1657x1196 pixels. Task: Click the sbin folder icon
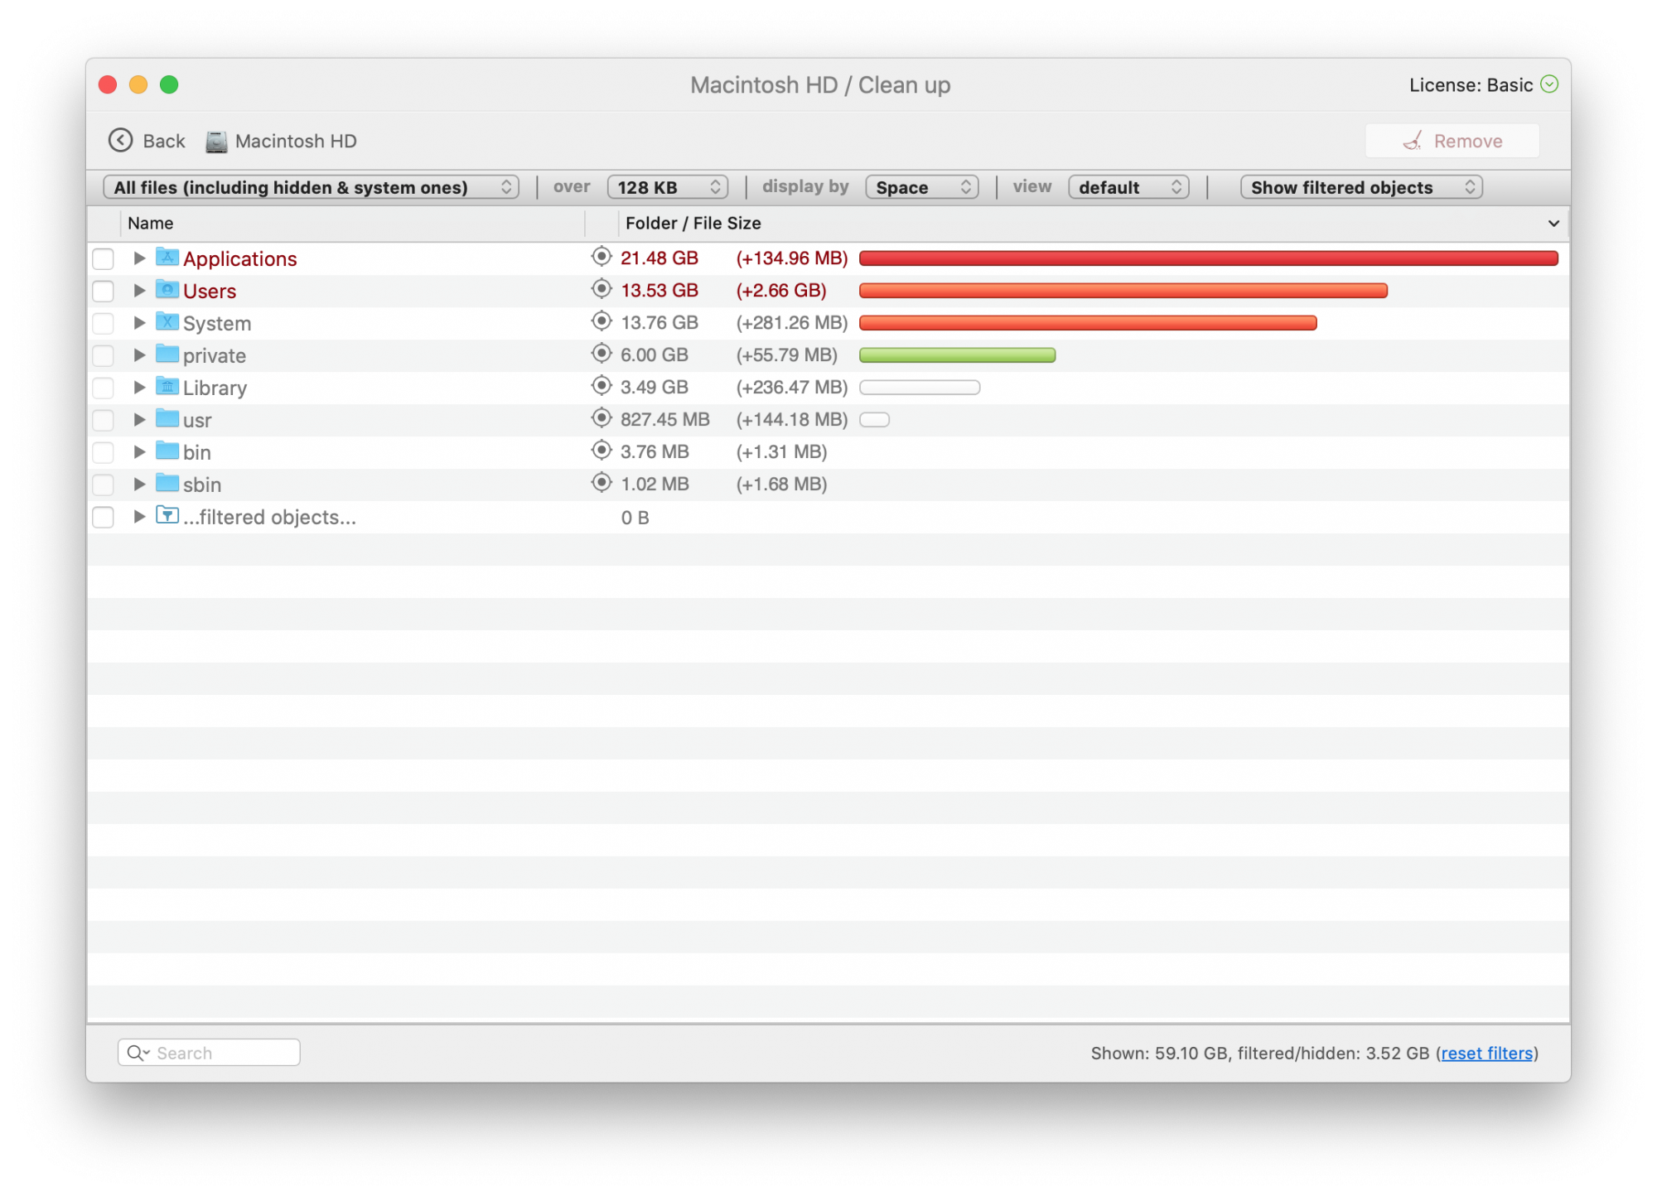point(167,484)
